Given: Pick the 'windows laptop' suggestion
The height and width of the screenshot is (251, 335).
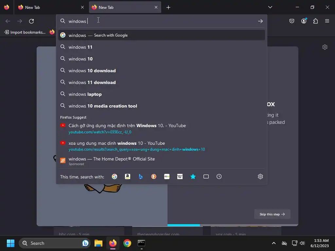Looking at the screenshot, I should click(162, 94).
